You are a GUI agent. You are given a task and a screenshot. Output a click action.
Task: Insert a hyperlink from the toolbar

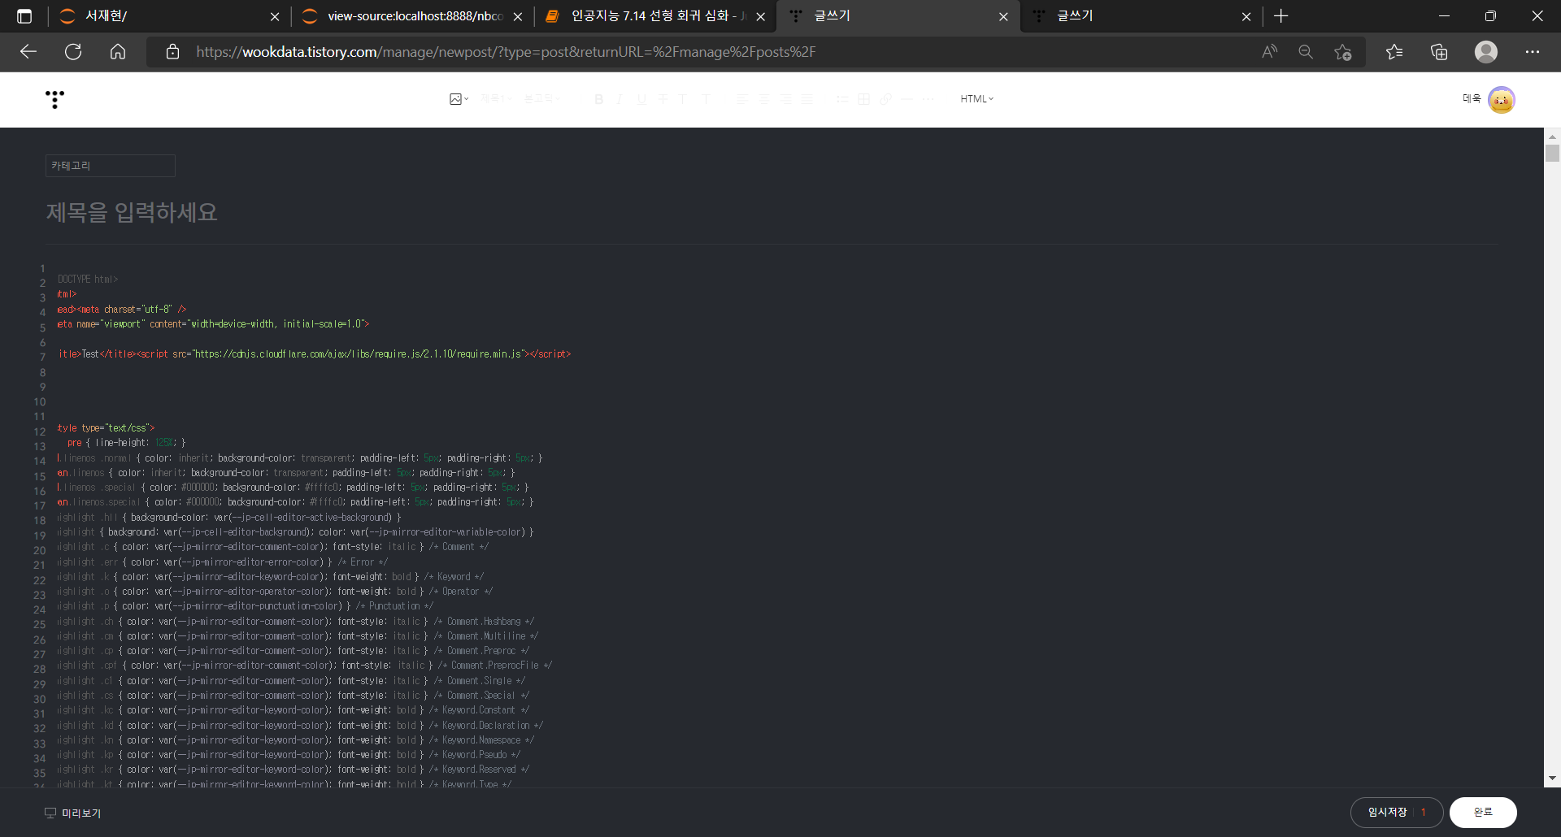(x=885, y=99)
